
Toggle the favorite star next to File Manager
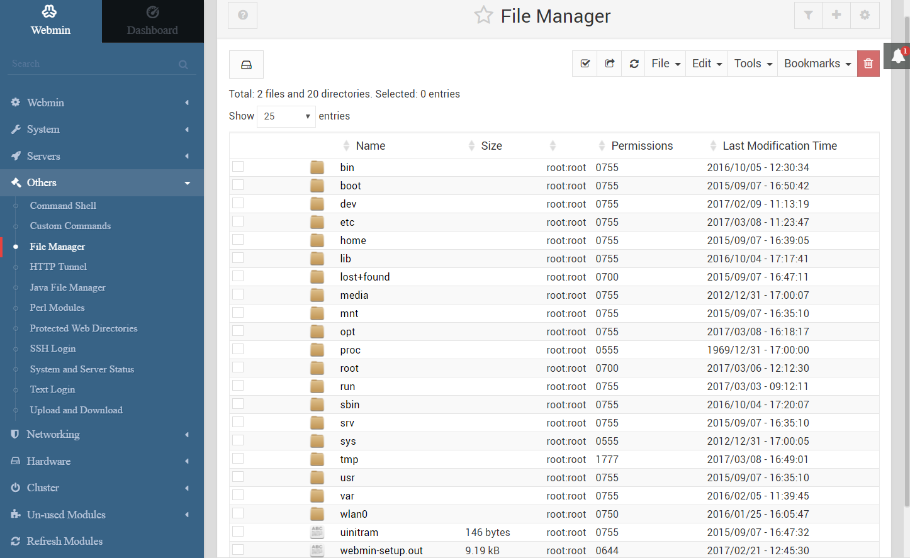click(483, 15)
